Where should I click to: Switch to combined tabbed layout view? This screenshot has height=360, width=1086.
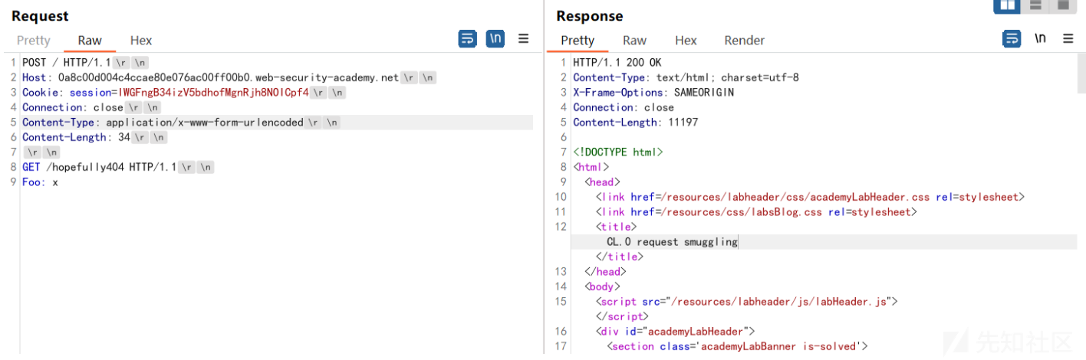click(x=1062, y=5)
